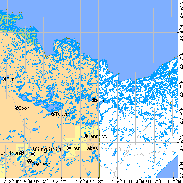Click the 48.0°N latitude label
Screen dimensions: 183x183
[x=181, y=89]
